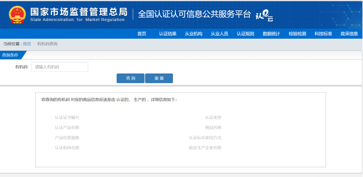
Task: Click the 全国认证认可信息公共服务平台 platform title
Action: (x=194, y=14)
